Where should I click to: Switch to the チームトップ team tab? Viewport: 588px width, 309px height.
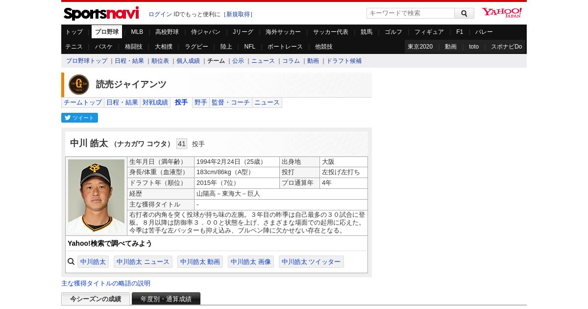83,103
